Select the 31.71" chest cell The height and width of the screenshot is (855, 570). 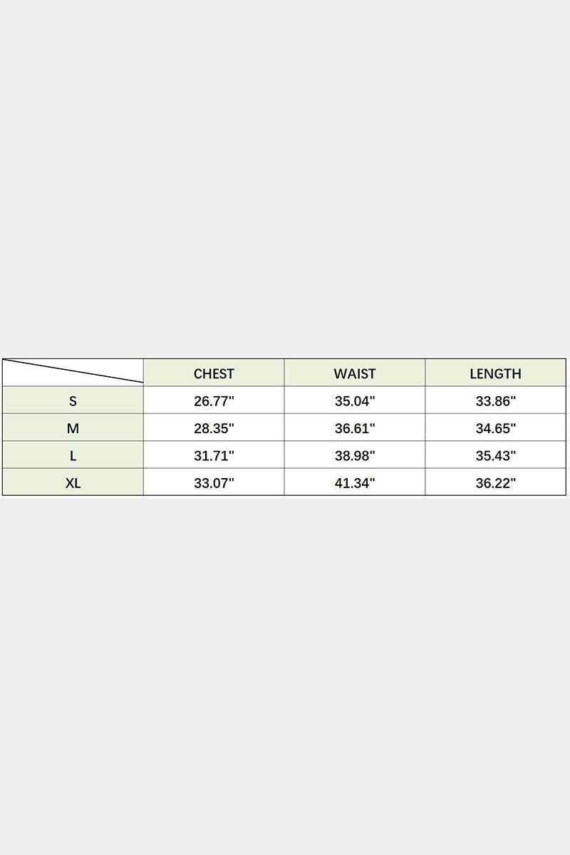(214, 455)
